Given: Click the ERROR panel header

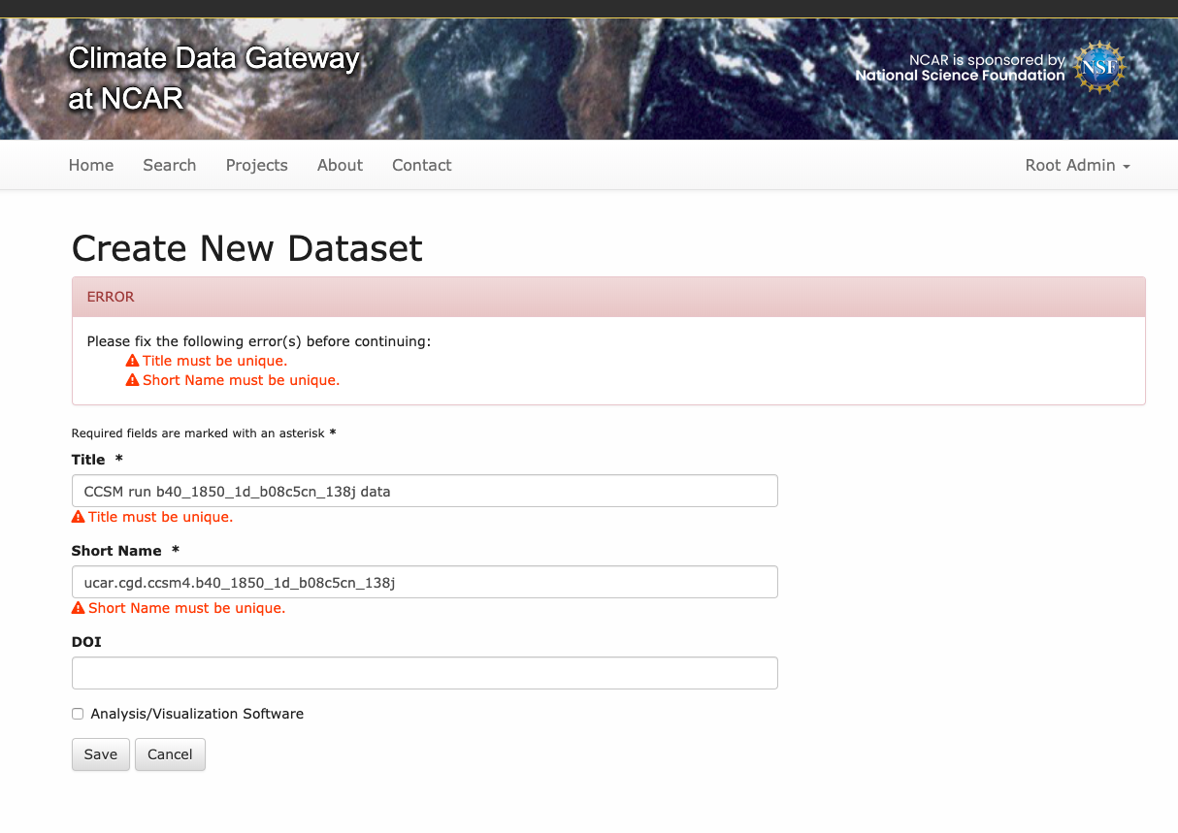Looking at the screenshot, I should pyautogui.click(x=608, y=297).
